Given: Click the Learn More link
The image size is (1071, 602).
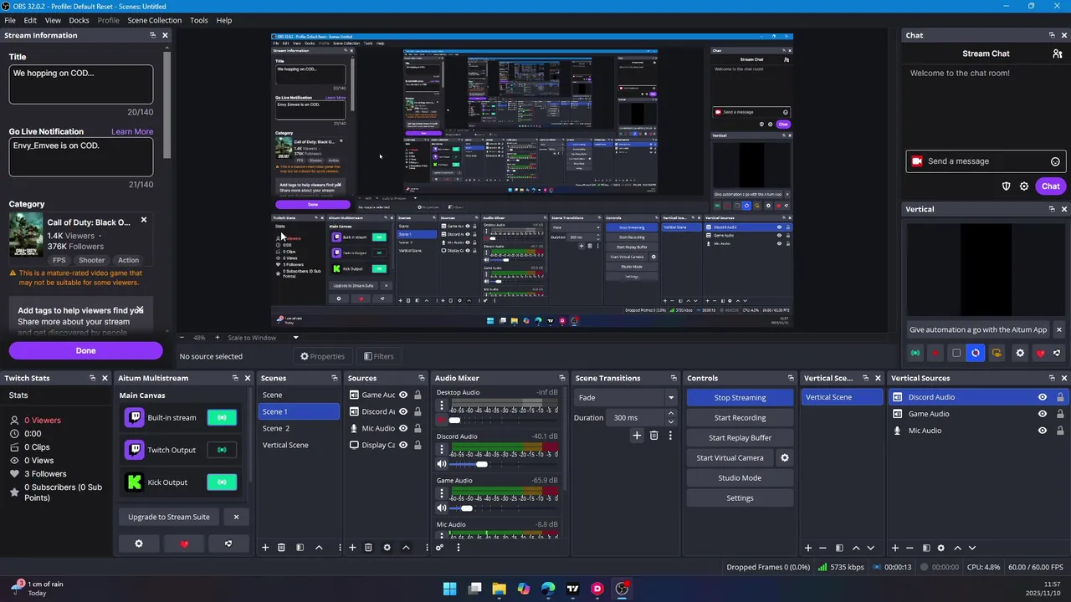Looking at the screenshot, I should pyautogui.click(x=132, y=131).
